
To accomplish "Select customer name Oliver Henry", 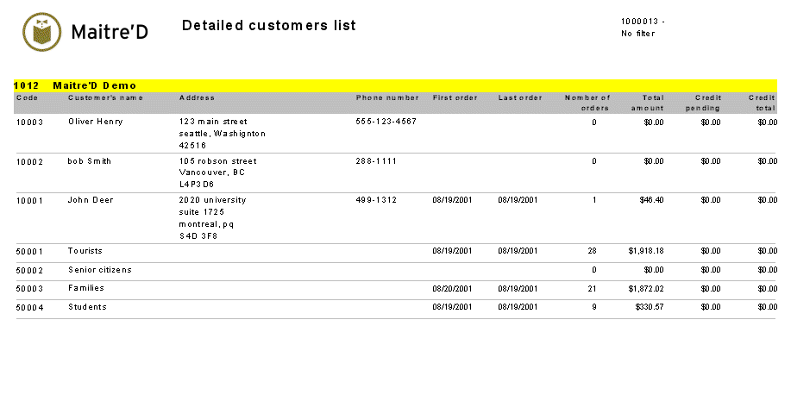I will point(96,122).
